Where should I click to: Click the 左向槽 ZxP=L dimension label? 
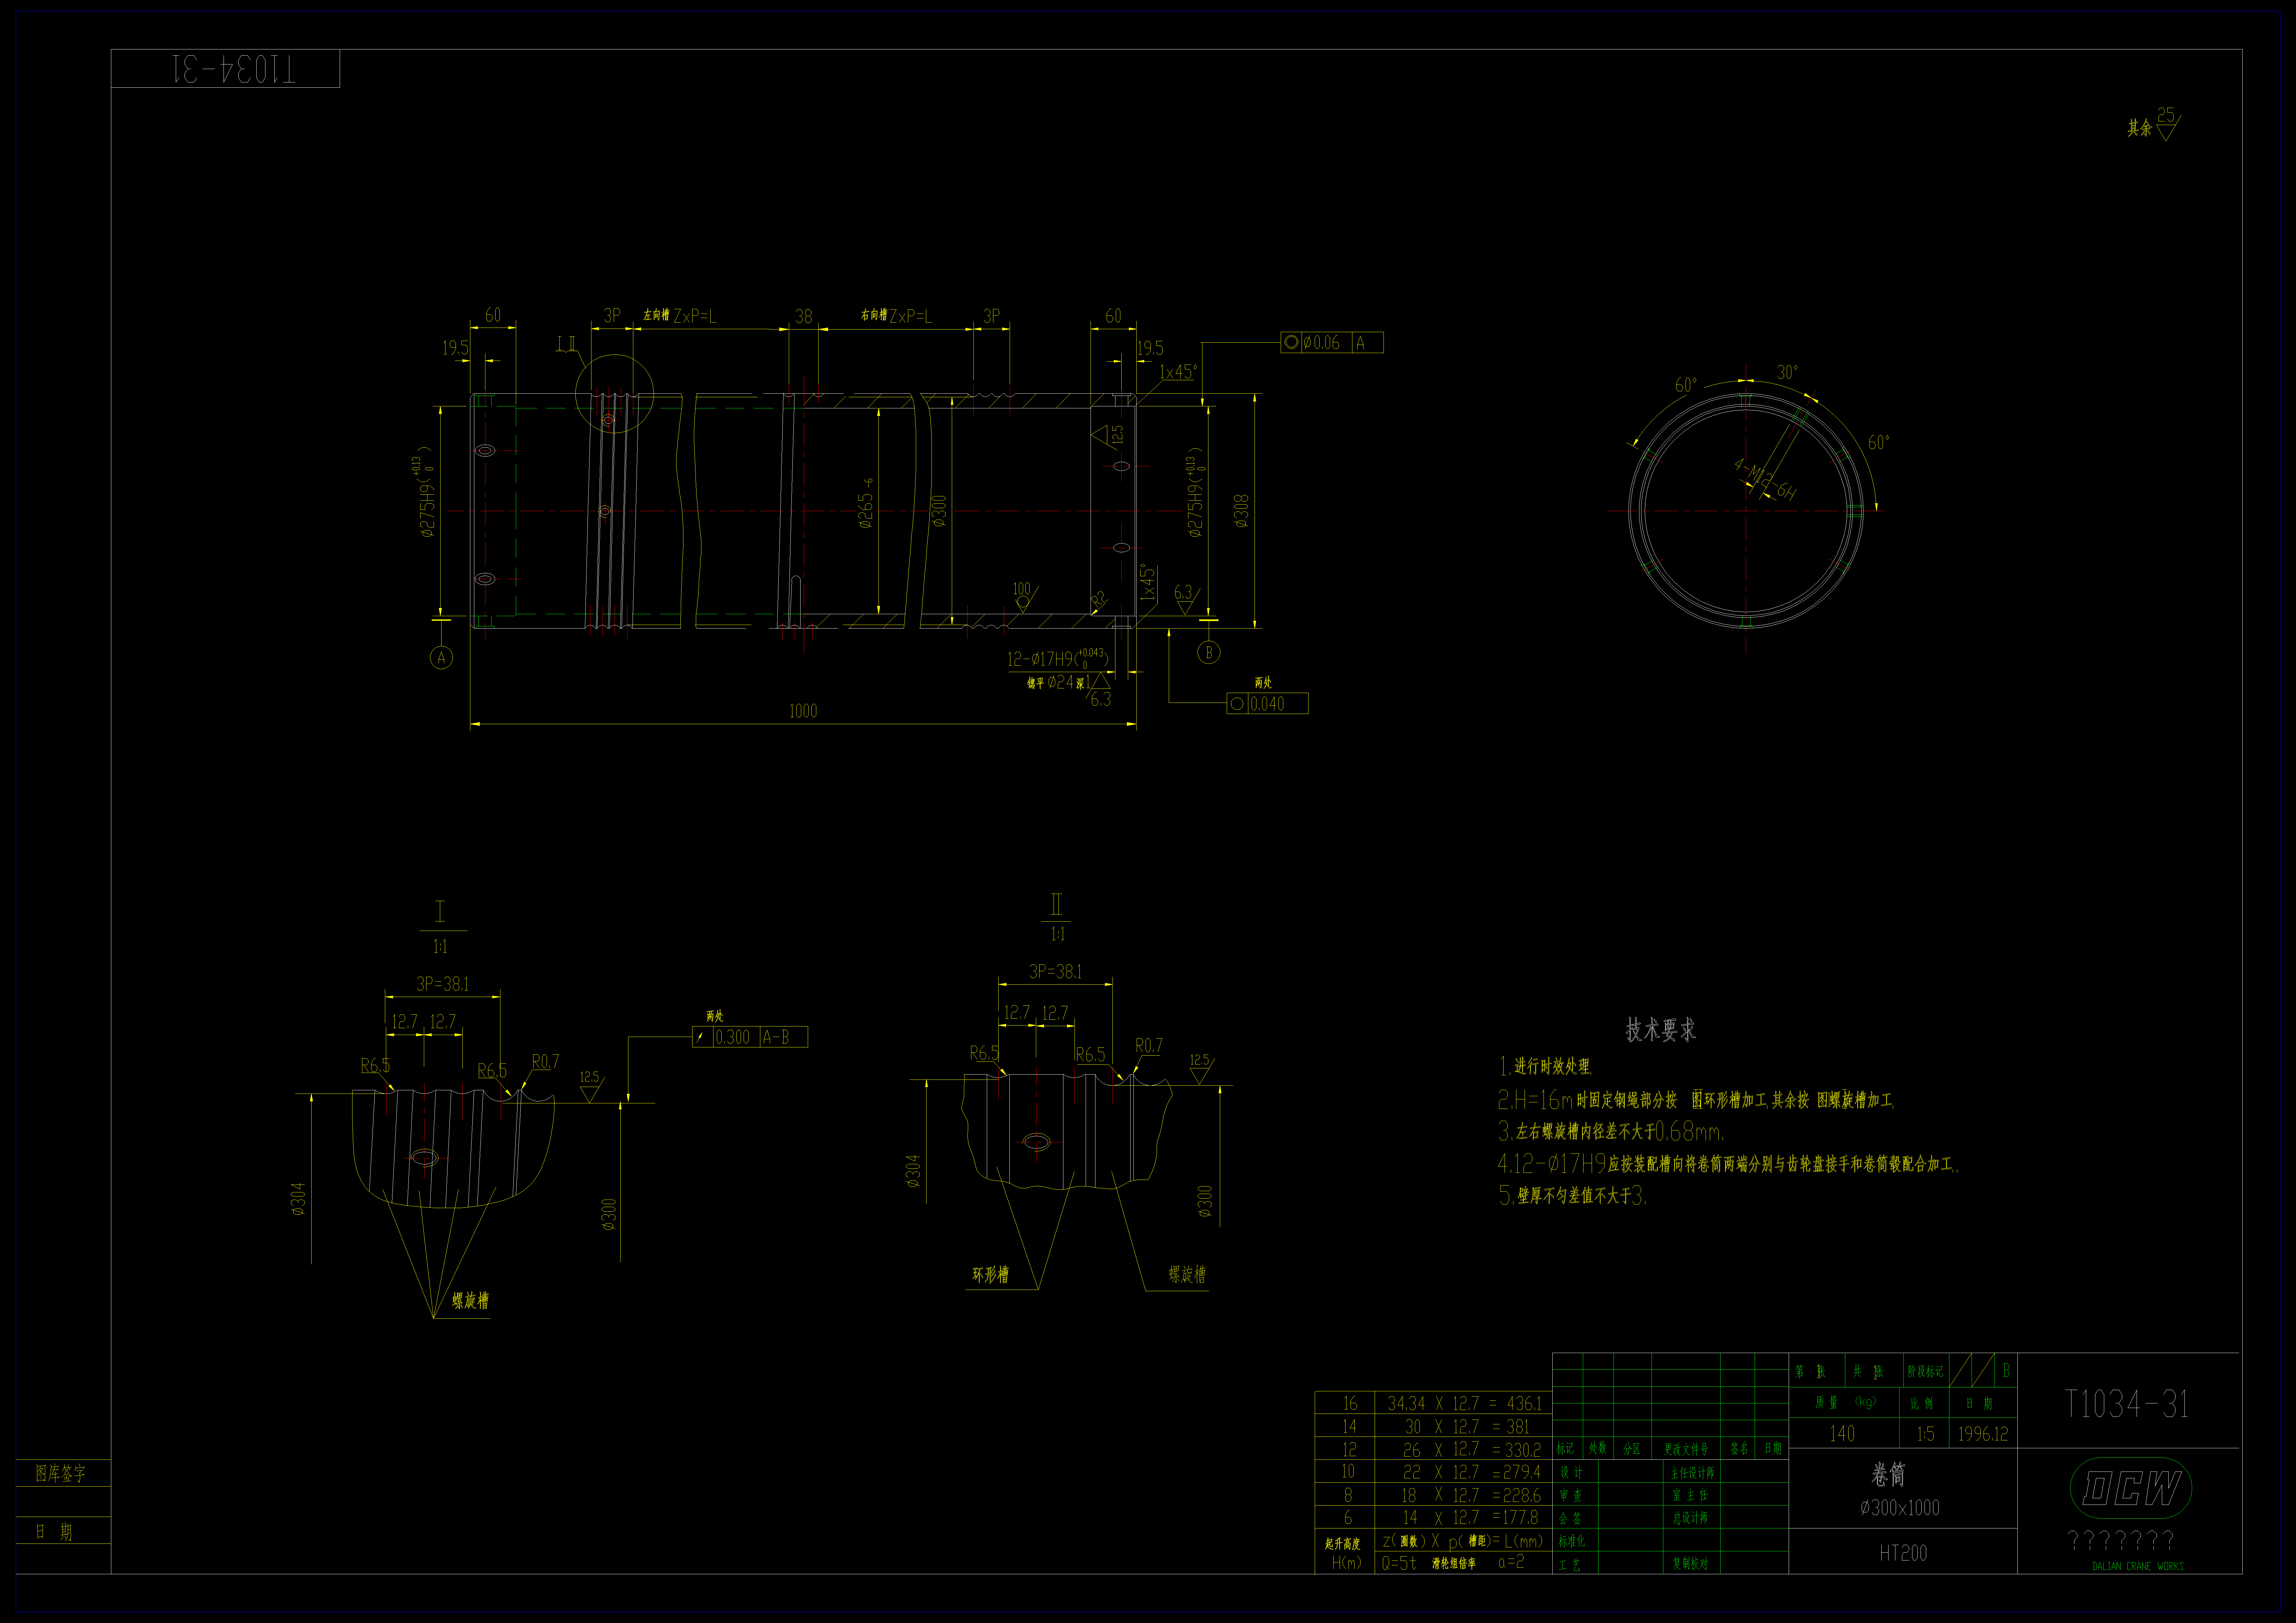click(680, 316)
